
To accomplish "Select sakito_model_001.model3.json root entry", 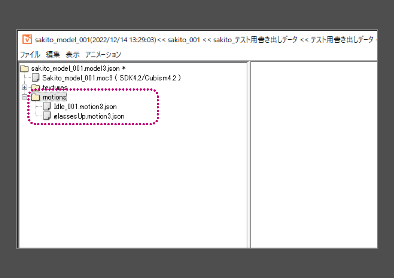I will tap(78, 68).
